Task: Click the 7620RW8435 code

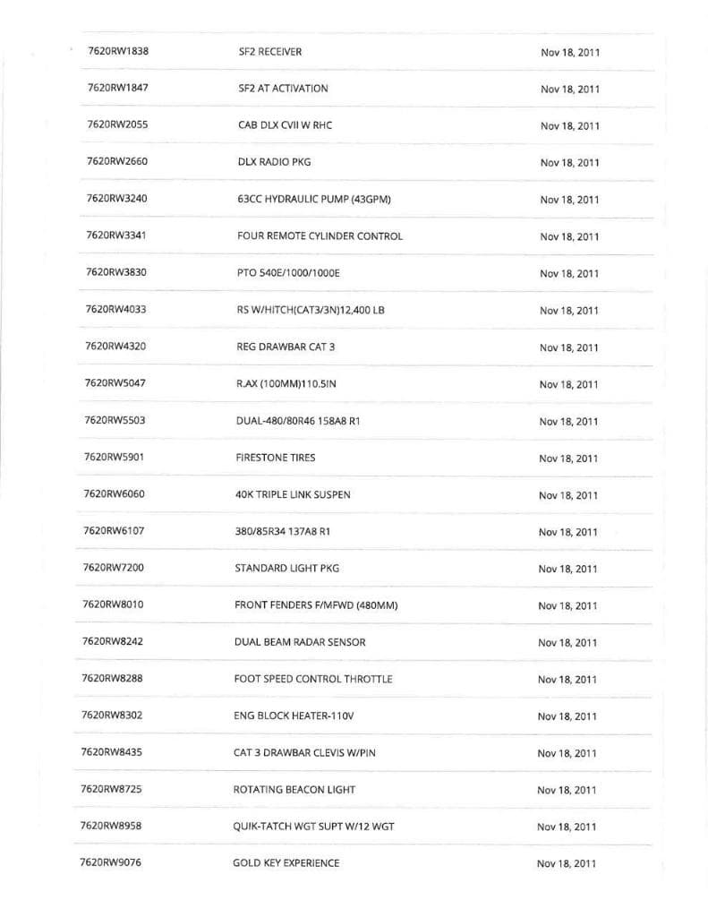Action: click(111, 751)
